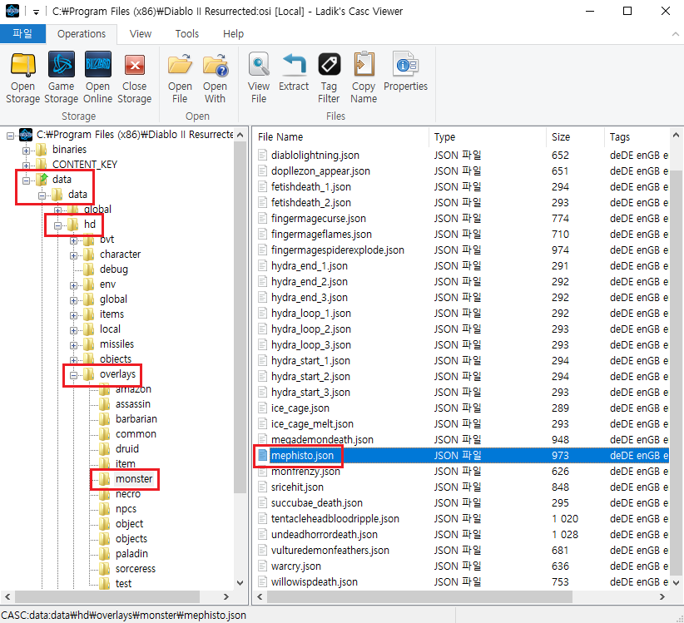The image size is (684, 623).
Task: Click the Open Storage ribbon icon
Action: click(23, 65)
